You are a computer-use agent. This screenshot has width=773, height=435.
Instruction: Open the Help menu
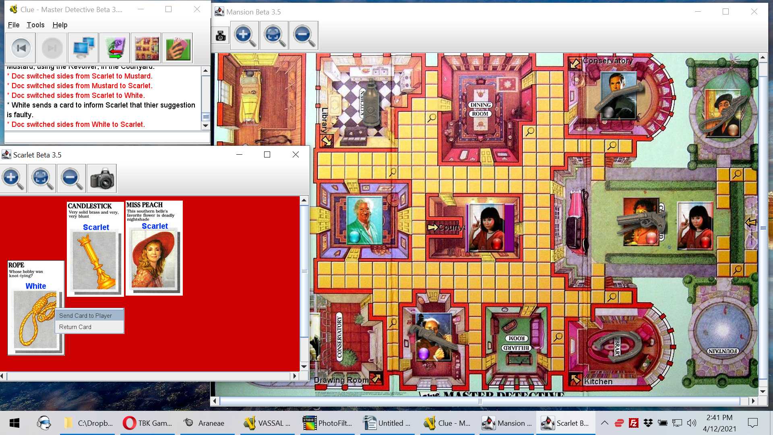60,25
